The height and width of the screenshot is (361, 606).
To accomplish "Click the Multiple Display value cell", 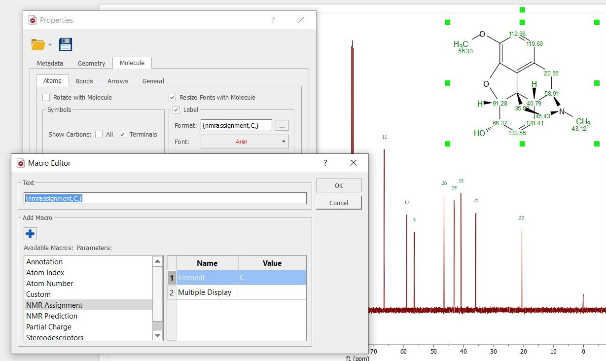I will [272, 292].
